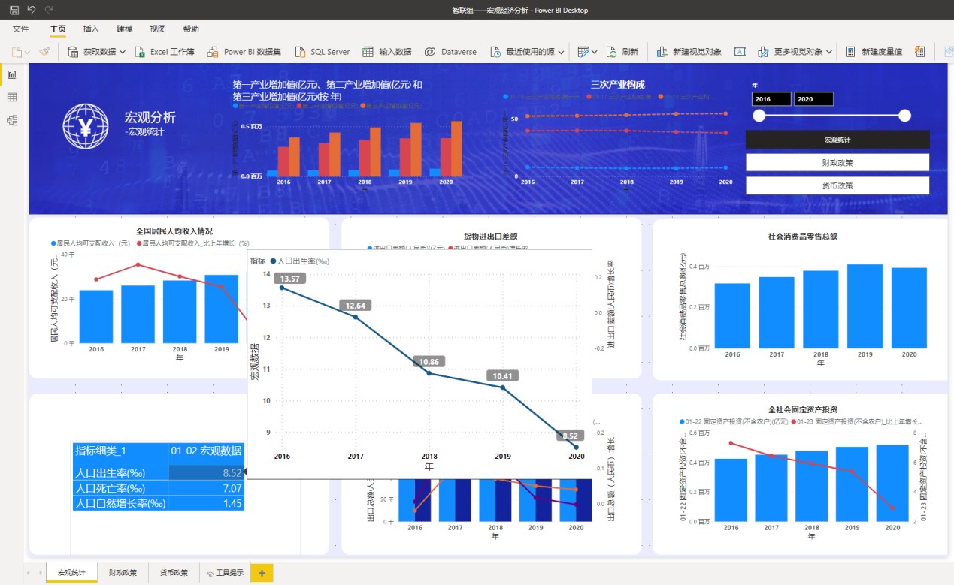Click the Undo arrow icon
Image resolution: width=954 pixels, height=585 pixels.
click(32, 10)
